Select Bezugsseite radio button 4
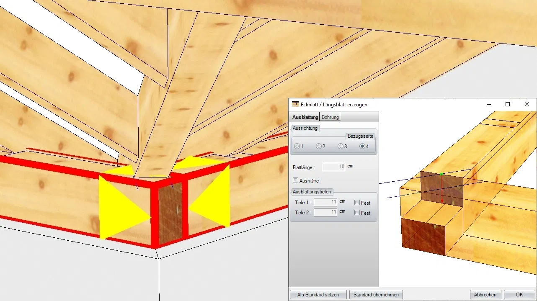The height and width of the screenshot is (301, 537). [362, 147]
